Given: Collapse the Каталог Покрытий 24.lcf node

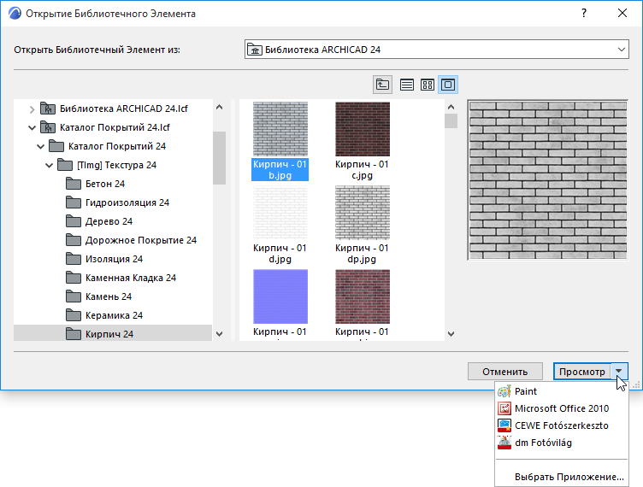Looking at the screenshot, I should point(32,127).
